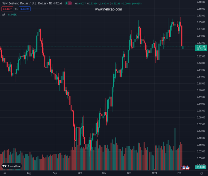Click the 0.6 spread value between prices
The image size is (208, 176).
tap(16, 9)
